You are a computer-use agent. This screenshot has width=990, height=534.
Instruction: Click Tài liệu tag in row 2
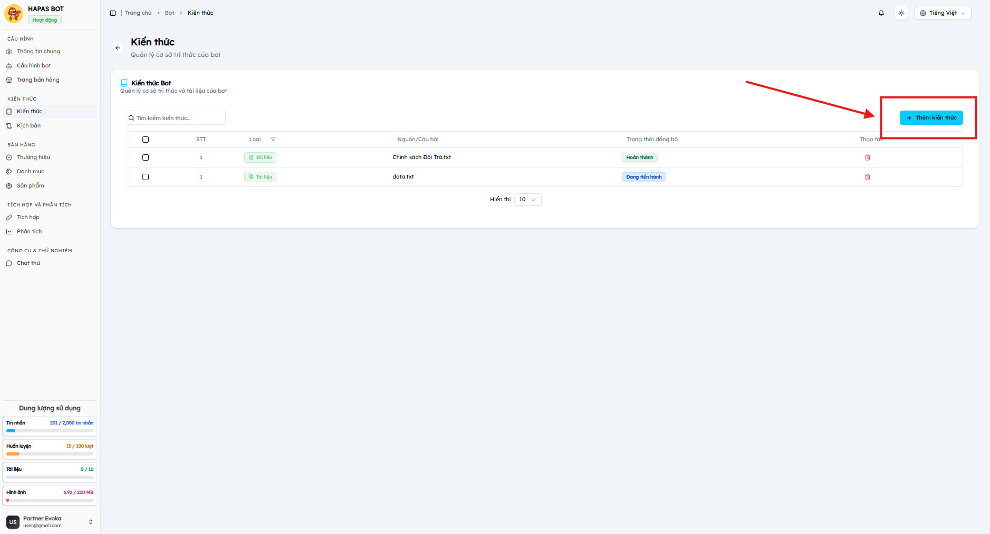click(261, 177)
